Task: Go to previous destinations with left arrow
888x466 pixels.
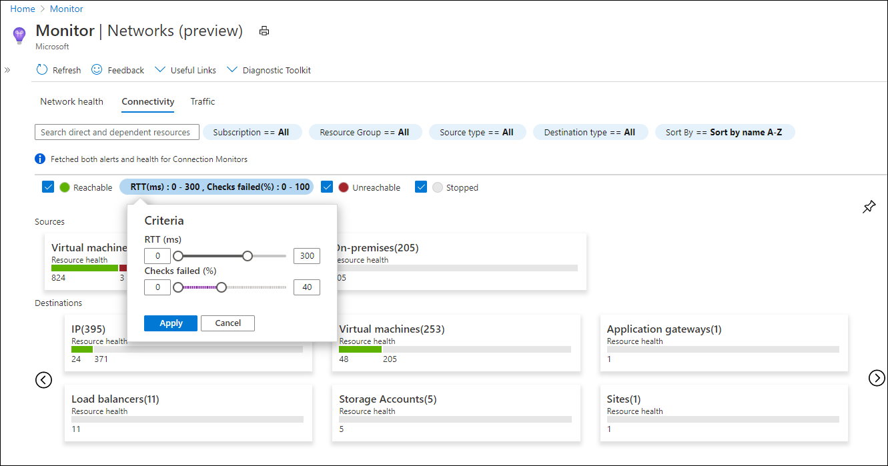Action: tap(43, 379)
